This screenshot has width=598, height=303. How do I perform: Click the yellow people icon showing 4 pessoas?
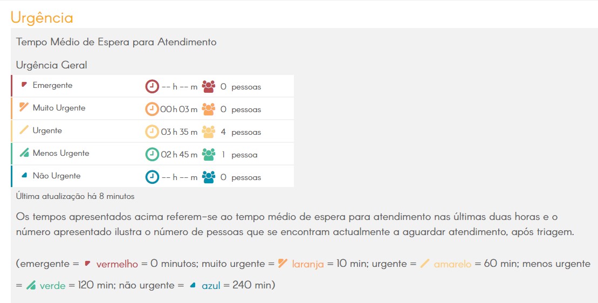coord(209,132)
